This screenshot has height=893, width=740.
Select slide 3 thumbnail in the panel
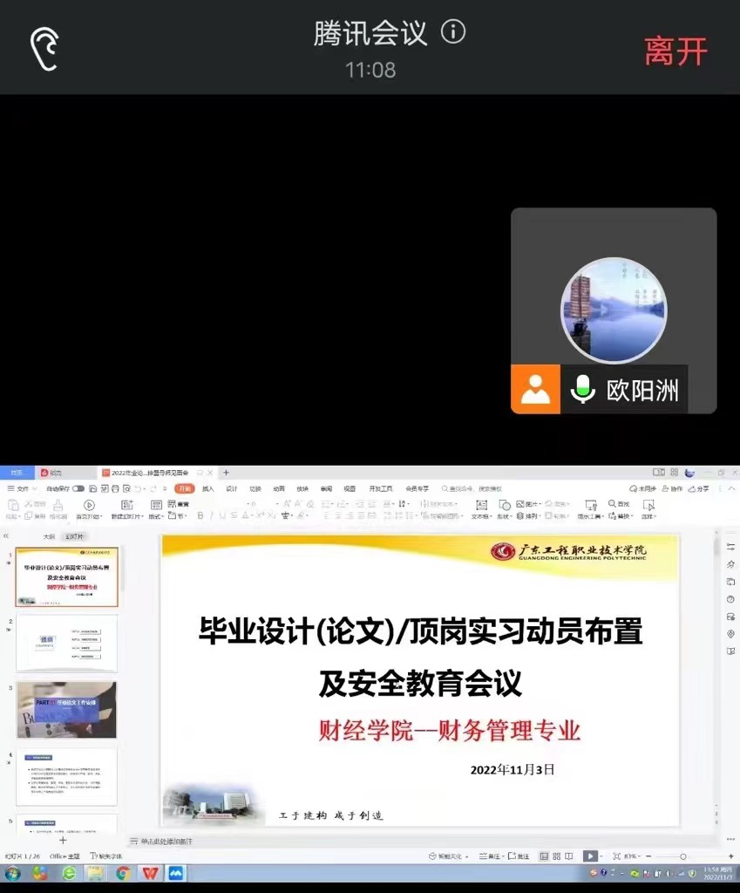coord(66,710)
